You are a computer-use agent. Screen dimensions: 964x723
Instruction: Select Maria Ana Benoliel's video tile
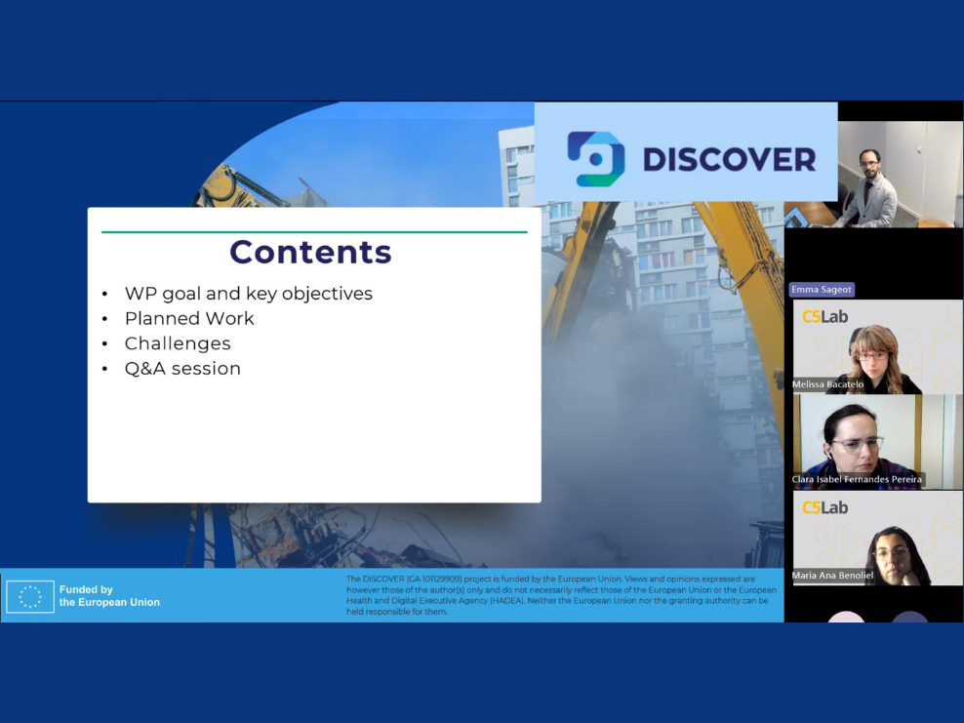point(877,539)
